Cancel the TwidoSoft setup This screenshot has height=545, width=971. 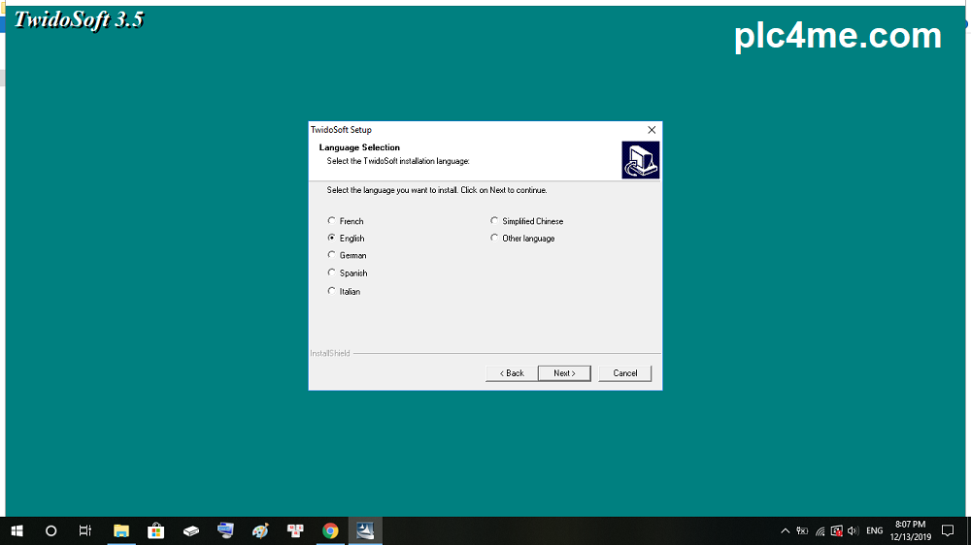coord(625,373)
